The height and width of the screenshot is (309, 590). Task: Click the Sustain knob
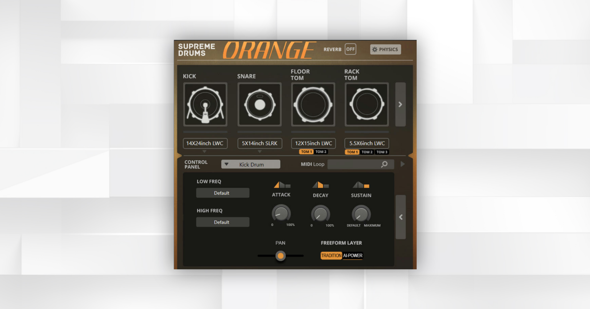361,214
